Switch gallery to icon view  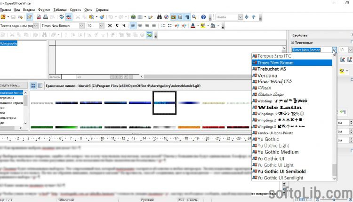click(33, 85)
